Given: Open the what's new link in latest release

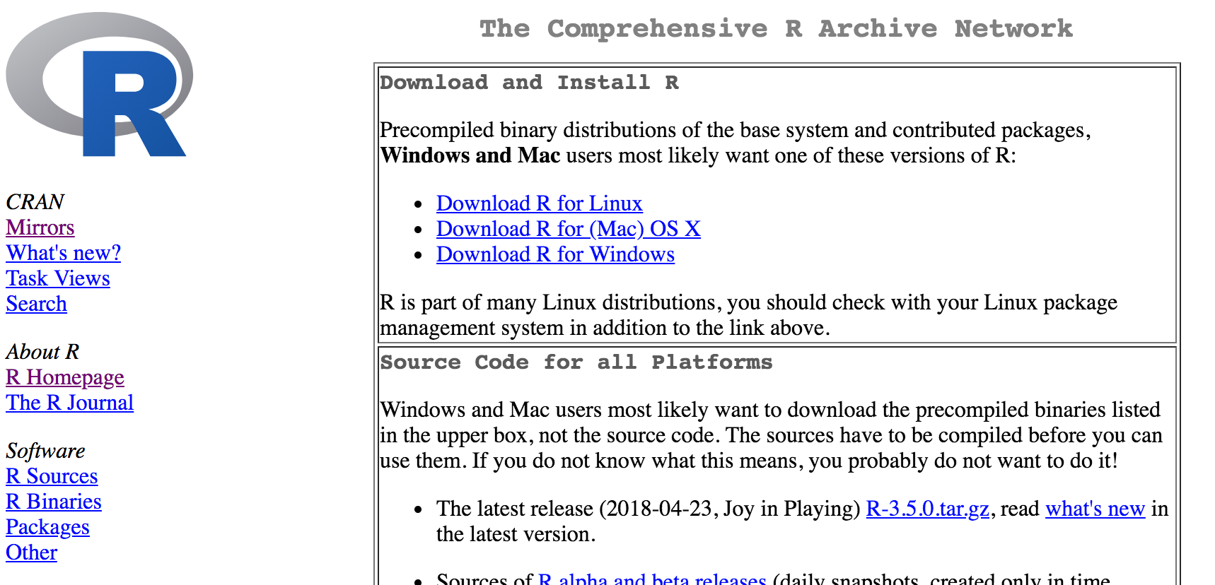Looking at the screenshot, I should [x=1095, y=509].
